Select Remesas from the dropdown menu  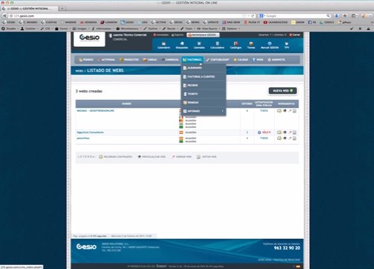coord(203,103)
